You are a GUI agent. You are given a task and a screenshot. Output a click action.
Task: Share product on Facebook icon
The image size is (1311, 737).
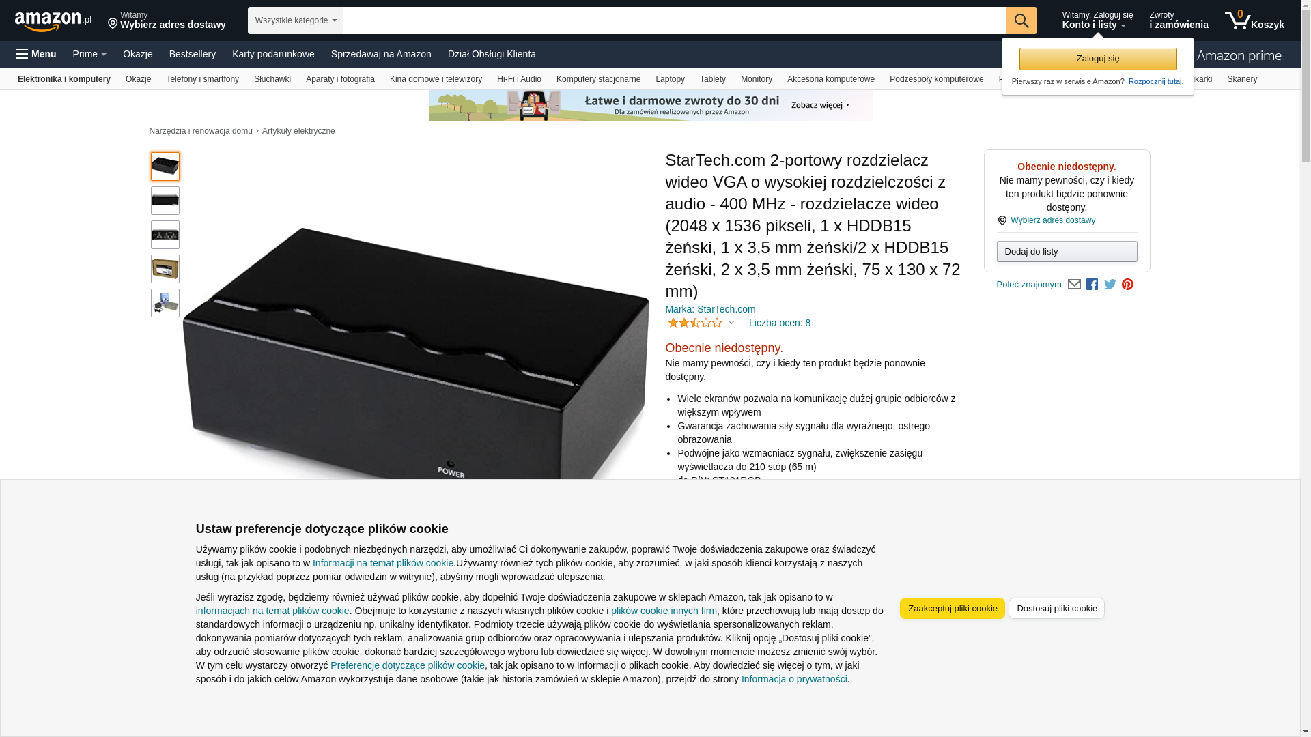(1092, 285)
